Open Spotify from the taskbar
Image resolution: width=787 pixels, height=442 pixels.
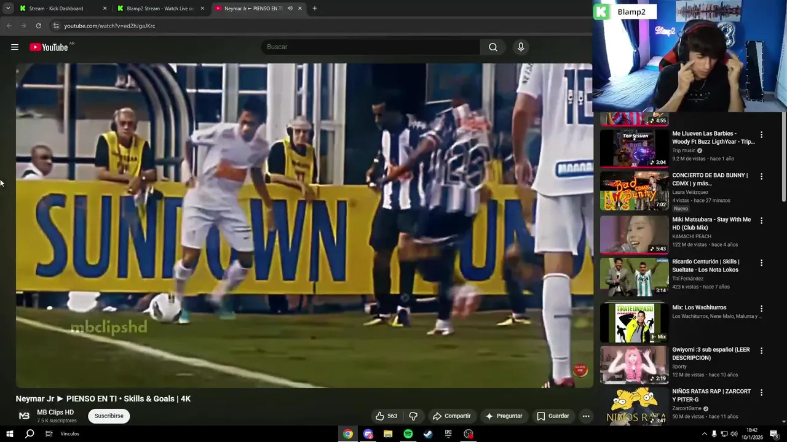pyautogui.click(x=408, y=434)
